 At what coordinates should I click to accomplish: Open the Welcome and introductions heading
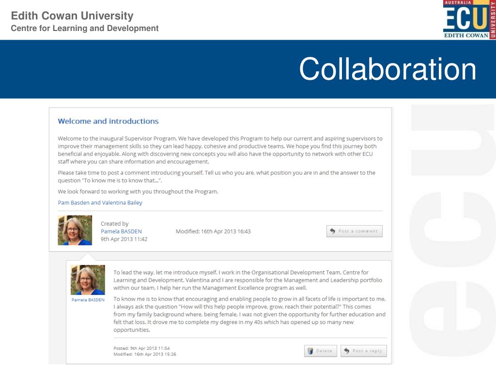[x=108, y=121]
